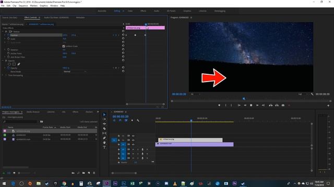This screenshot has height=187, width=334.
Task: Toggle output eye for the top video track
Action: (133, 136)
